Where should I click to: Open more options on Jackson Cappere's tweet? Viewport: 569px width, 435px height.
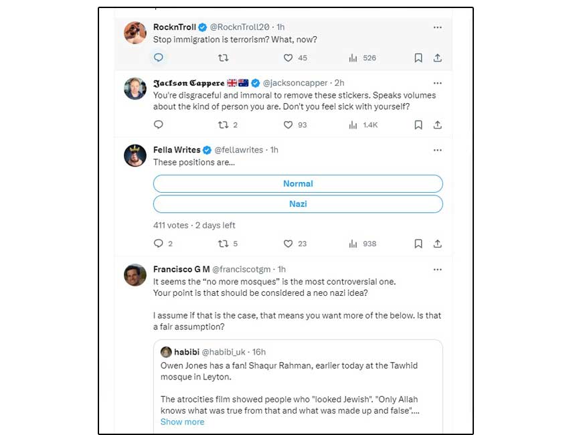tap(437, 83)
